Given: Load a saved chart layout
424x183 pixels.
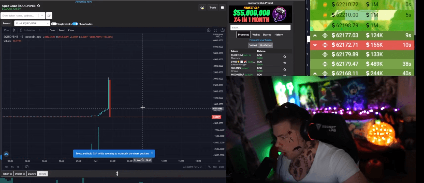Looking at the screenshot, I should (62, 30).
